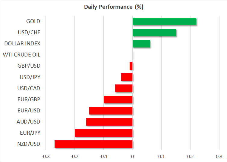Select the EUR/JPY category label
Image resolution: width=227 pixels, height=162 pixels.
(30, 133)
